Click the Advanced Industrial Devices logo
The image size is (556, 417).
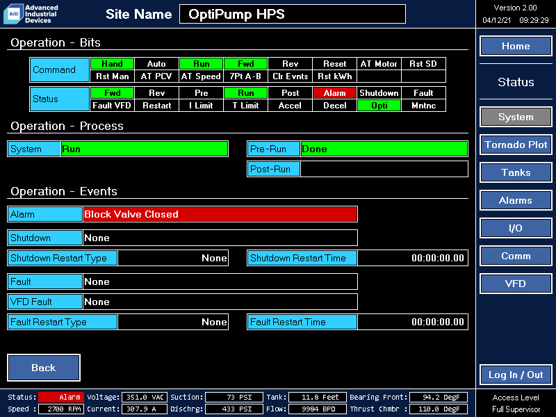[31, 14]
